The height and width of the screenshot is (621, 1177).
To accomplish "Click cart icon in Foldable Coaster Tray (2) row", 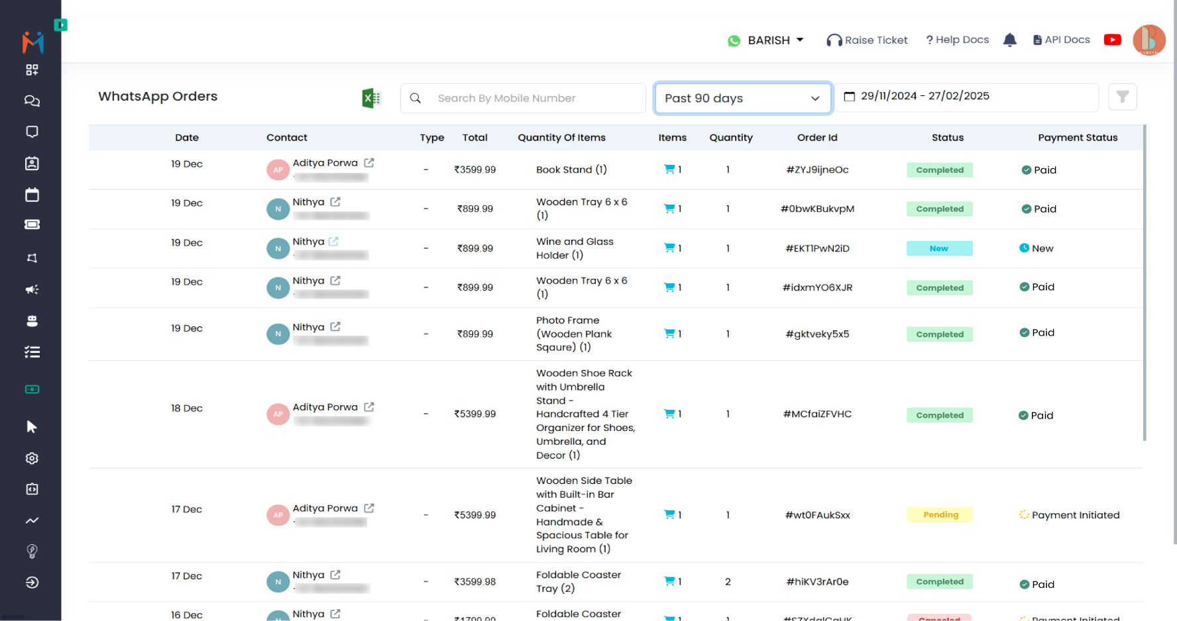I will [x=669, y=581].
